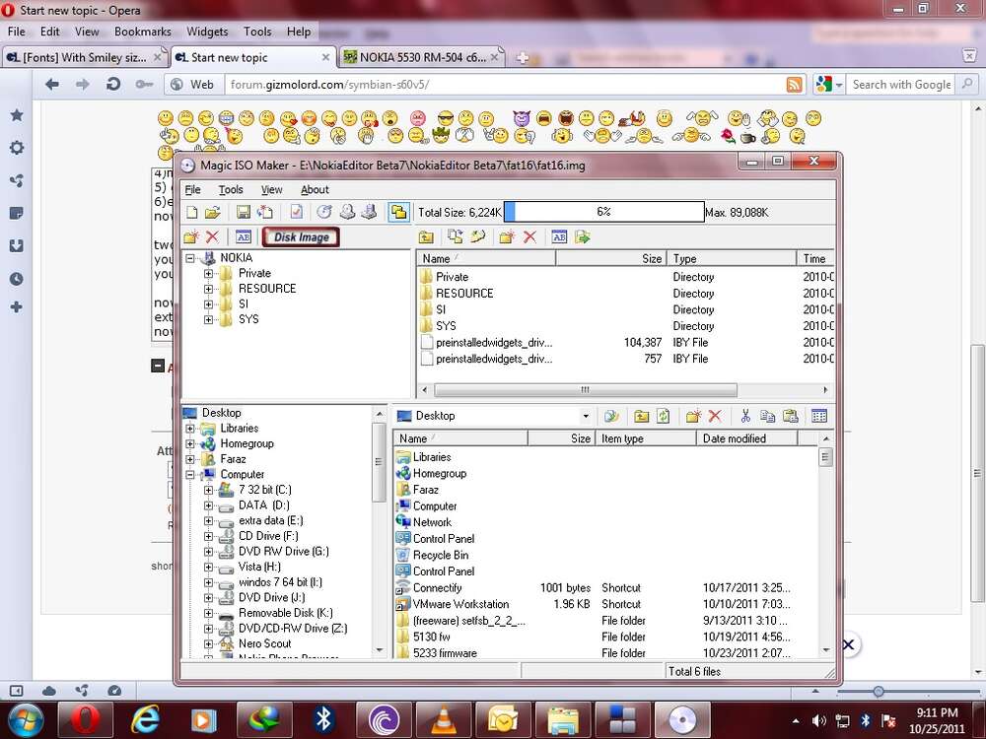Open the File menu in Magic ISO Maker

[192, 189]
